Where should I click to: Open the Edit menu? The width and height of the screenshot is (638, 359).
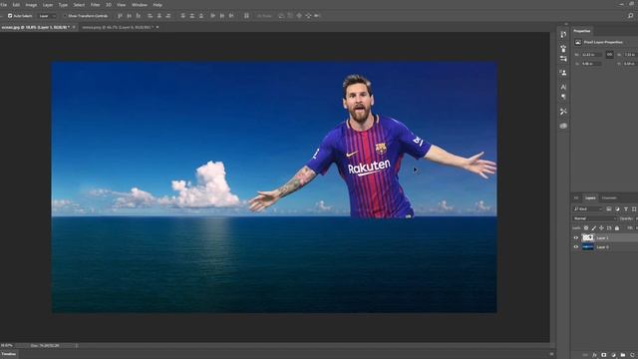(x=16, y=5)
